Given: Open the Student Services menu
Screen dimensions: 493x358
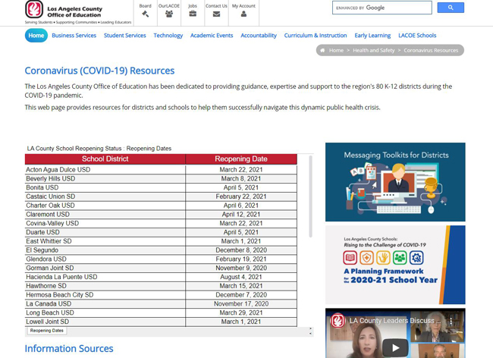Looking at the screenshot, I should (125, 36).
